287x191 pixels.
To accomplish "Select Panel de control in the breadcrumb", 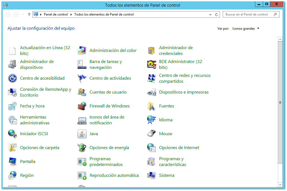I will 56,14.
